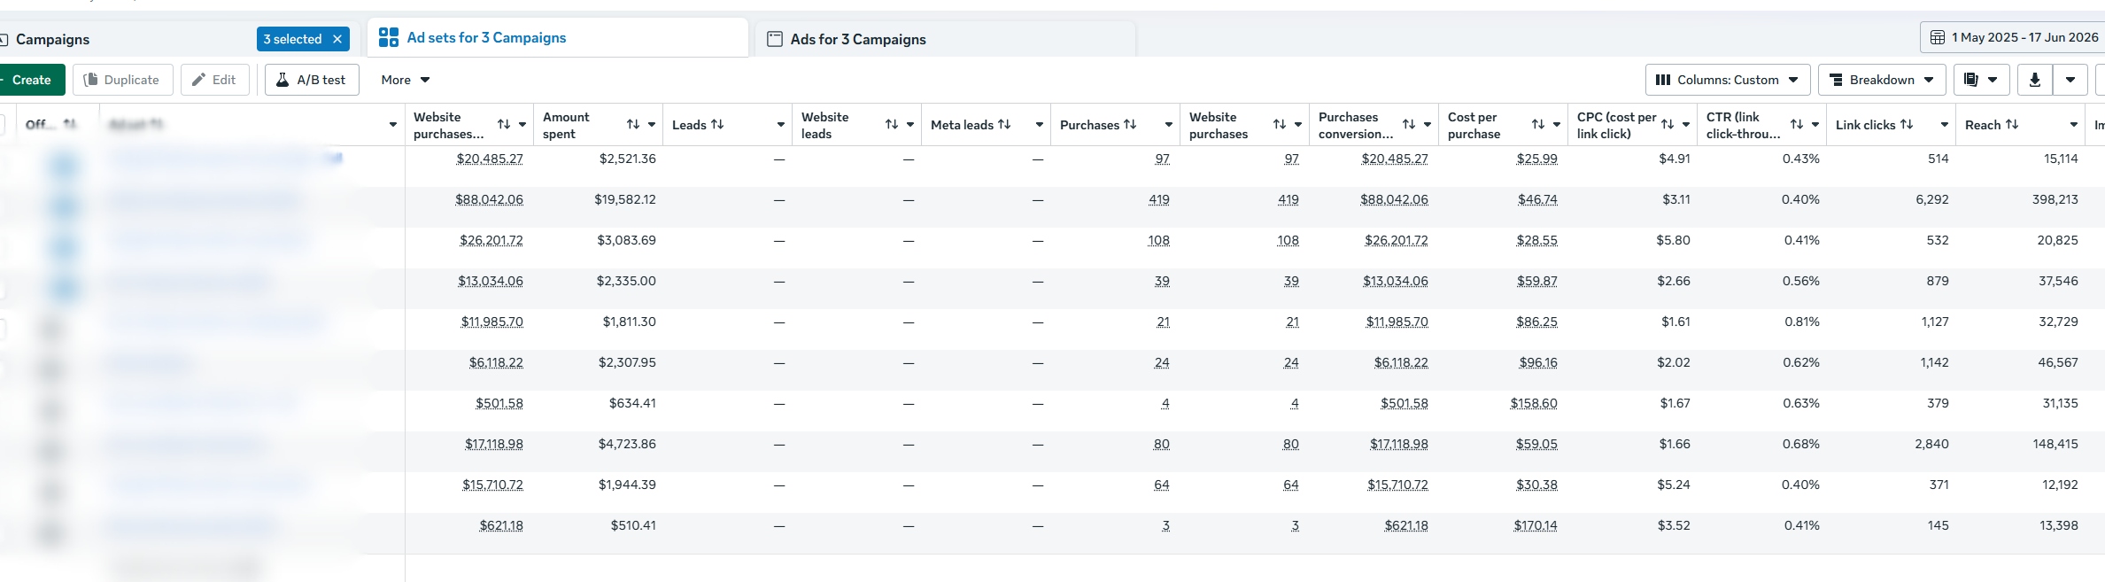Sort by truncated 'Website purchases...' value column
The width and height of the screenshot is (2105, 582).
click(x=504, y=125)
